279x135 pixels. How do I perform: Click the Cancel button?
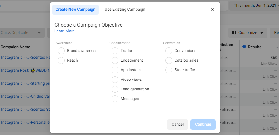tap(178, 124)
